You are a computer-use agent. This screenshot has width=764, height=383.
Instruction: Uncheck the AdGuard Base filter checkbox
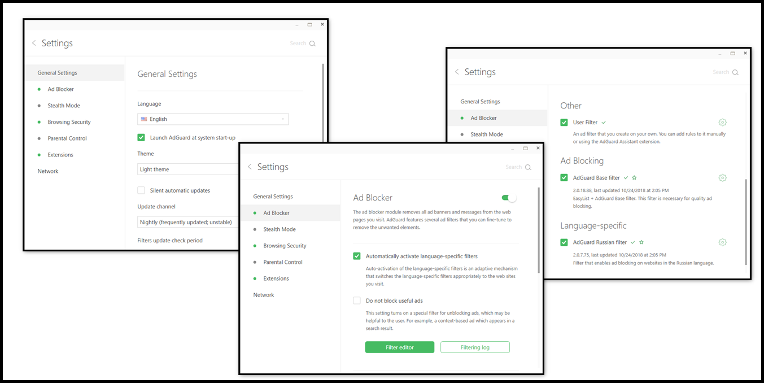coord(564,178)
